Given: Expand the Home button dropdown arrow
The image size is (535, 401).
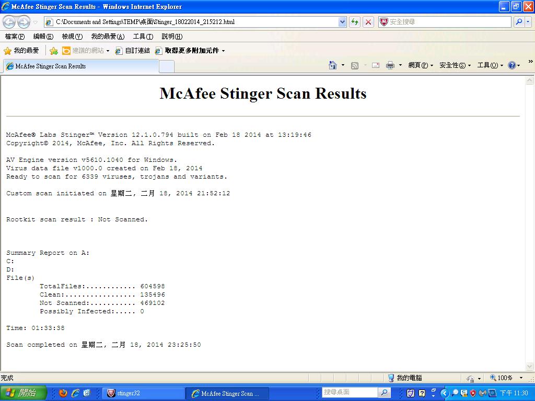Looking at the screenshot, I should pos(343,65).
